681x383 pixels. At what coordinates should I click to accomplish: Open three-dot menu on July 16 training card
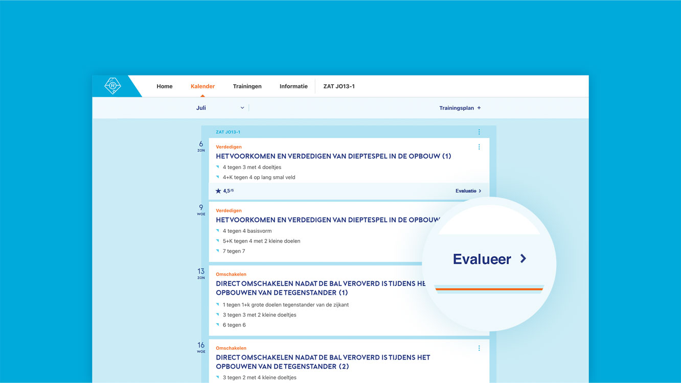coord(479,348)
